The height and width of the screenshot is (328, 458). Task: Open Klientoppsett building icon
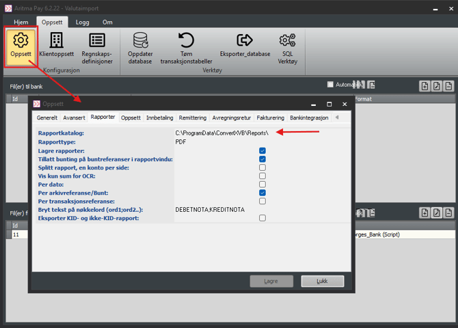[x=56, y=46]
